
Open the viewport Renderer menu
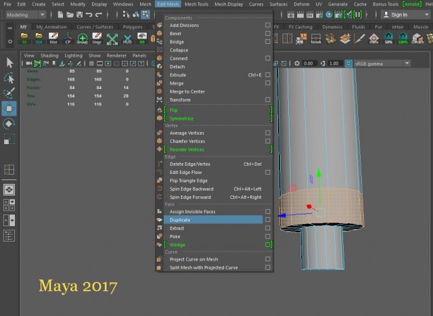coord(116,55)
